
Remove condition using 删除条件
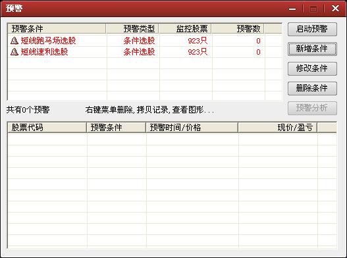pyautogui.click(x=312, y=88)
